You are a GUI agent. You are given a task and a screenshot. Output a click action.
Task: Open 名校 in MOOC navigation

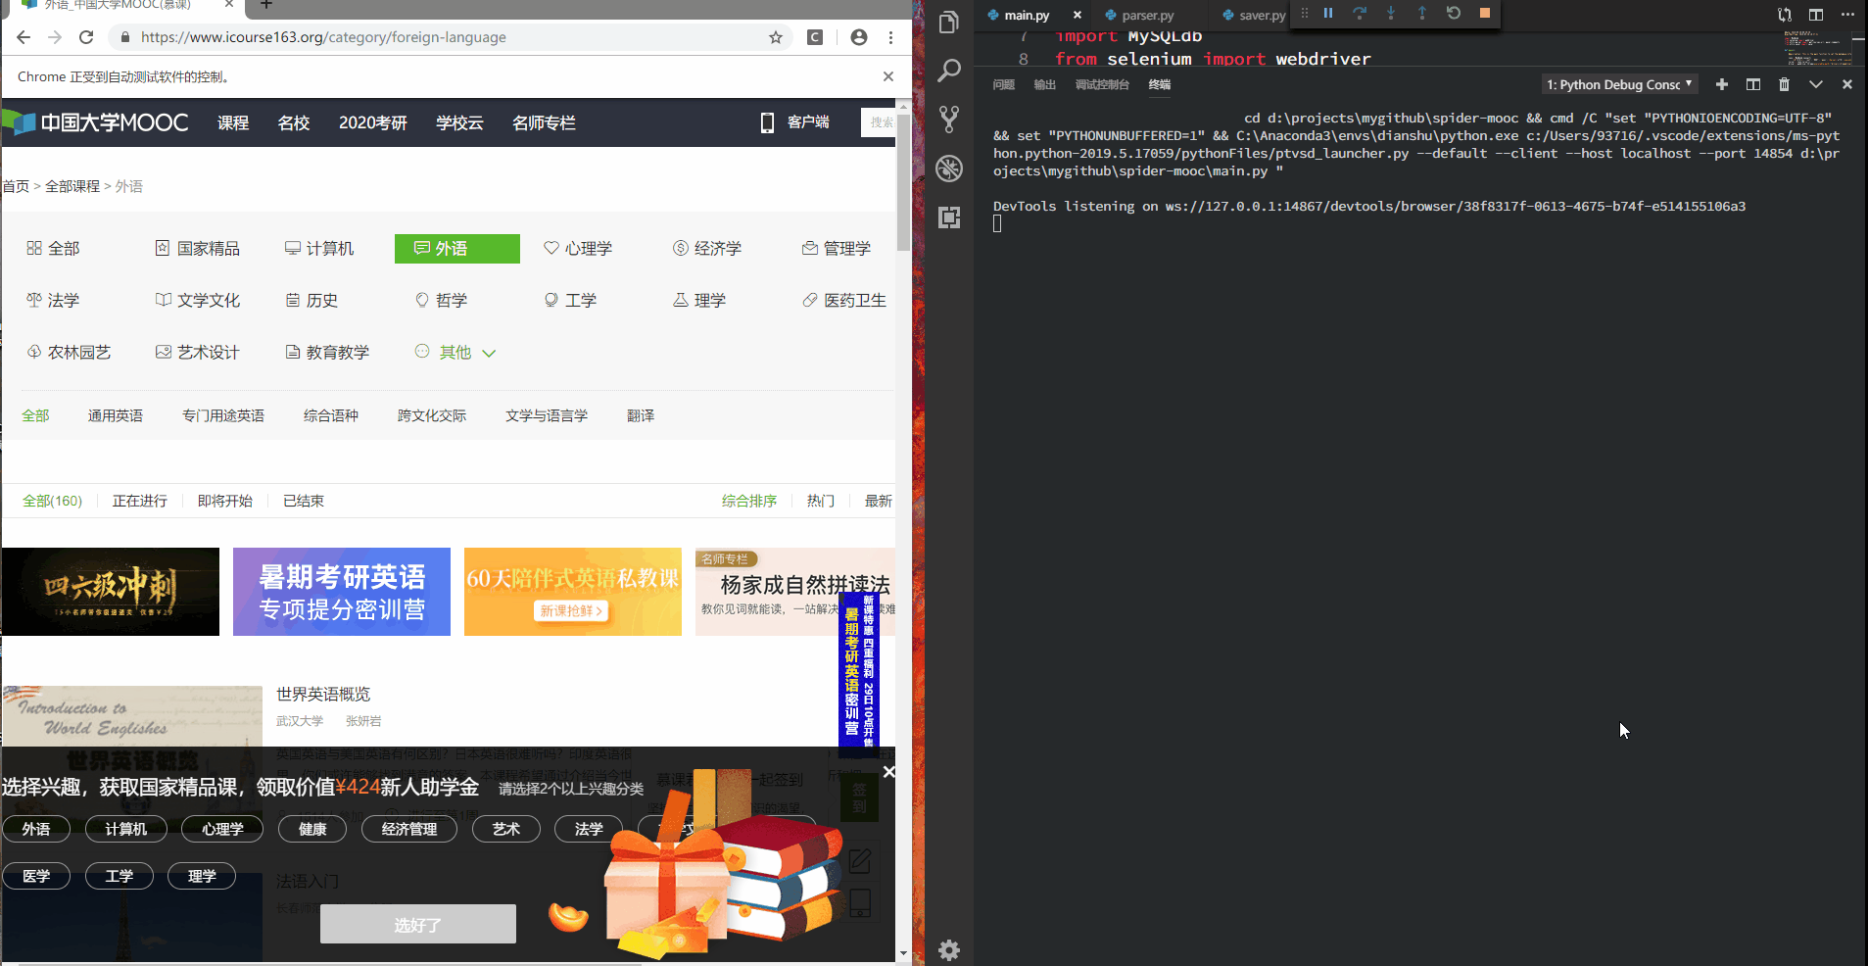coord(293,122)
